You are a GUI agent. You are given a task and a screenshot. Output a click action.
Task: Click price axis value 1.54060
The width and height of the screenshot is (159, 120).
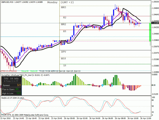tap(155, 34)
